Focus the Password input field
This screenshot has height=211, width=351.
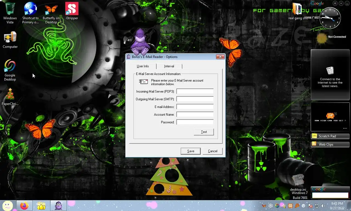pyautogui.click(x=195, y=122)
